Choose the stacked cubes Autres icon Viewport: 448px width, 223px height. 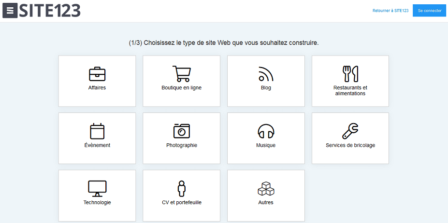tap(266, 188)
